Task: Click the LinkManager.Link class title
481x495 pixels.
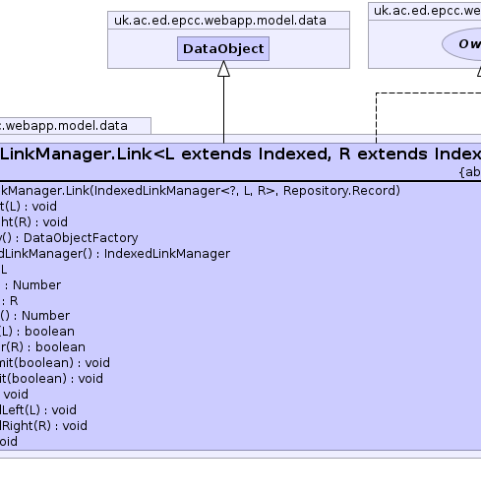Action: pyautogui.click(x=240, y=154)
